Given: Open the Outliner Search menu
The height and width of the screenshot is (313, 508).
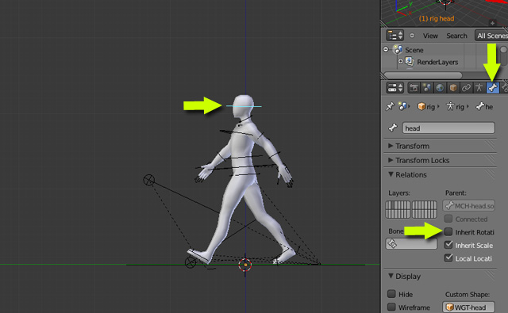Looking at the screenshot, I should tap(456, 36).
